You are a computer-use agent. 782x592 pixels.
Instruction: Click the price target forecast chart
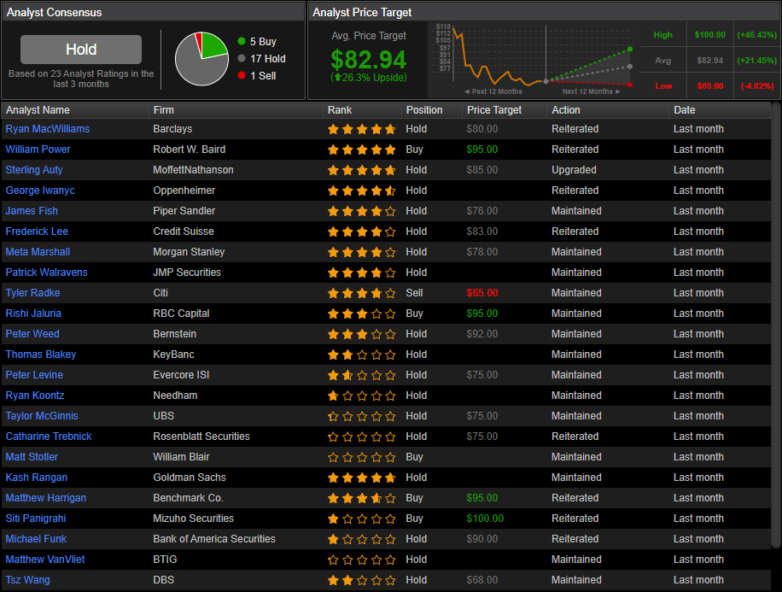(534, 58)
